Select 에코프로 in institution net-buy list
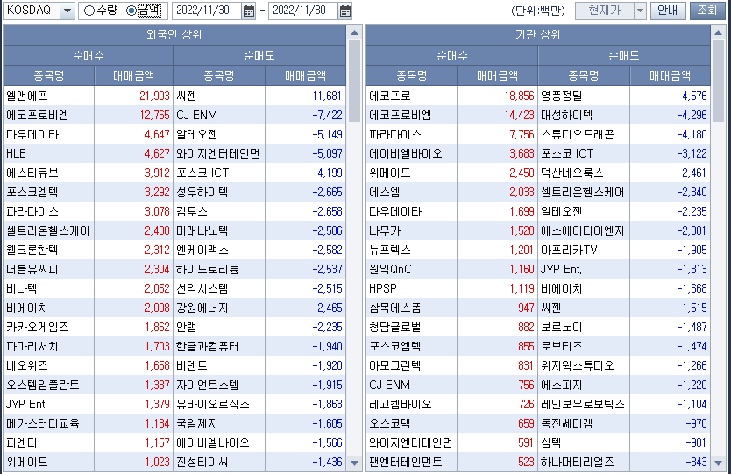 coord(390,96)
